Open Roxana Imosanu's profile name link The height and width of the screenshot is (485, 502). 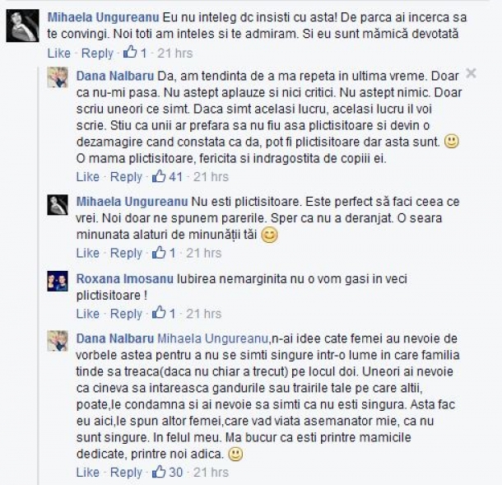(x=125, y=278)
